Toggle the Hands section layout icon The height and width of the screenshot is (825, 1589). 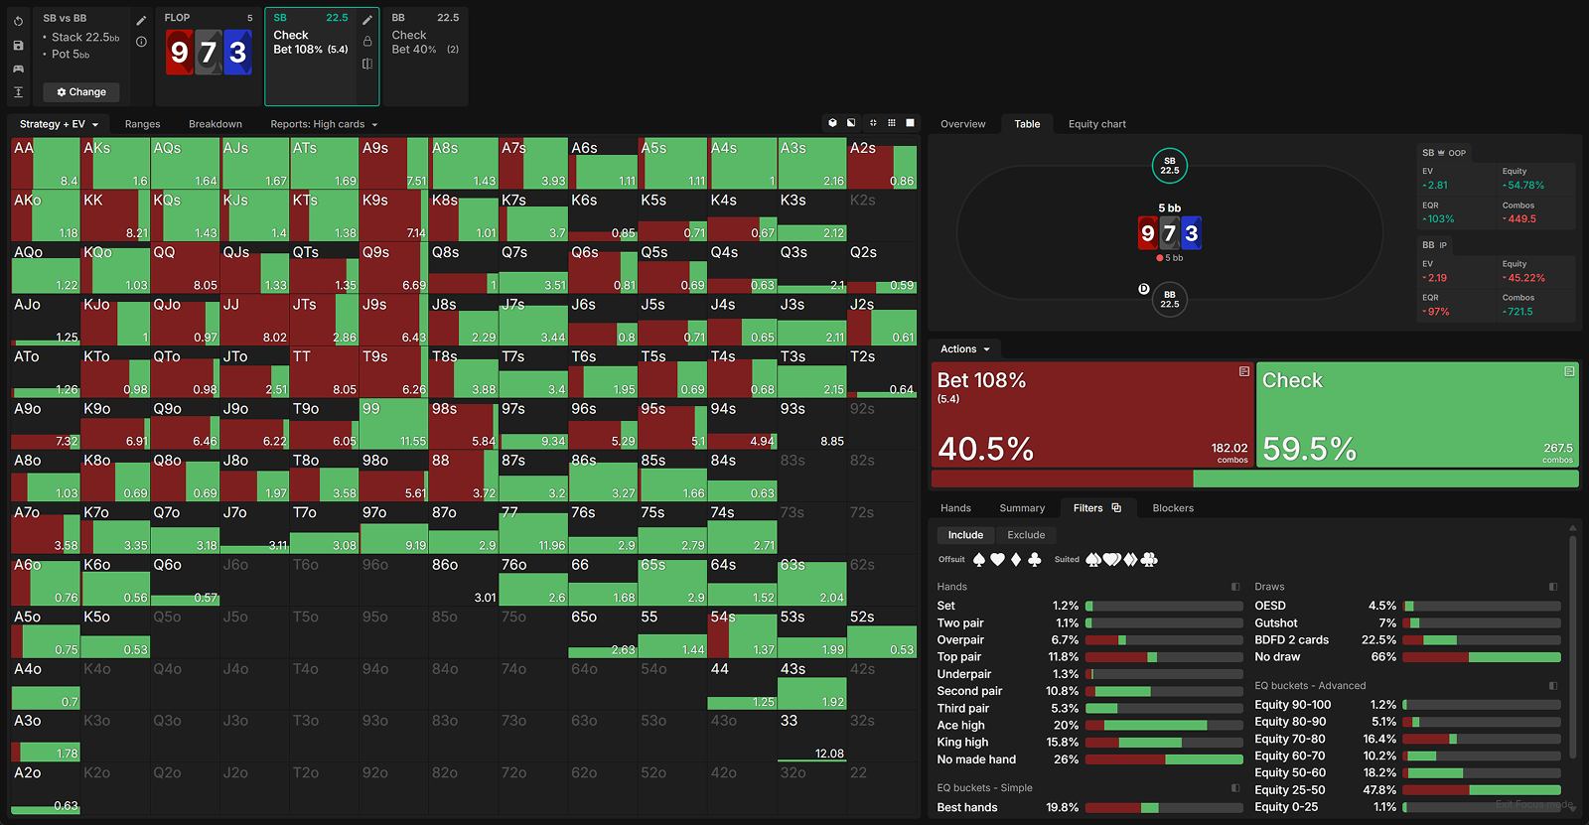1235,587
